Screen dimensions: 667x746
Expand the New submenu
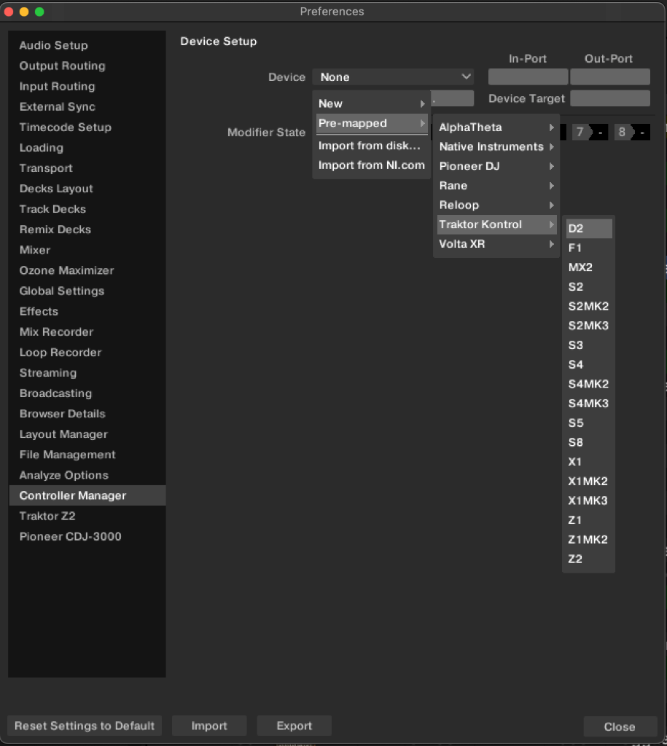tap(371, 103)
